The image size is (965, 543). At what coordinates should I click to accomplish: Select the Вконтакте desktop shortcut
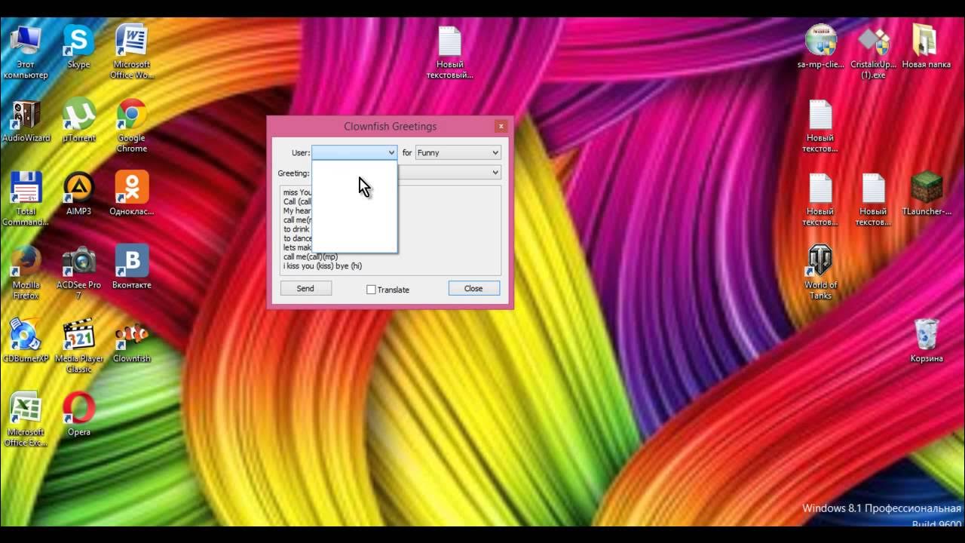coord(131,267)
